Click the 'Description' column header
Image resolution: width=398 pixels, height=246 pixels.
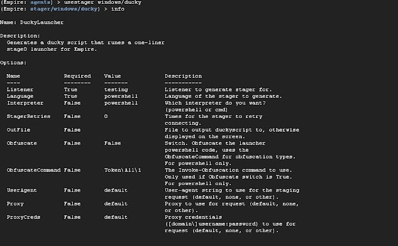point(183,76)
